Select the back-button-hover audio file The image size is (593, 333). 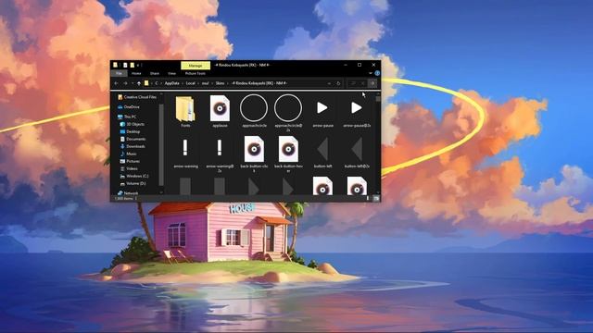(x=288, y=154)
